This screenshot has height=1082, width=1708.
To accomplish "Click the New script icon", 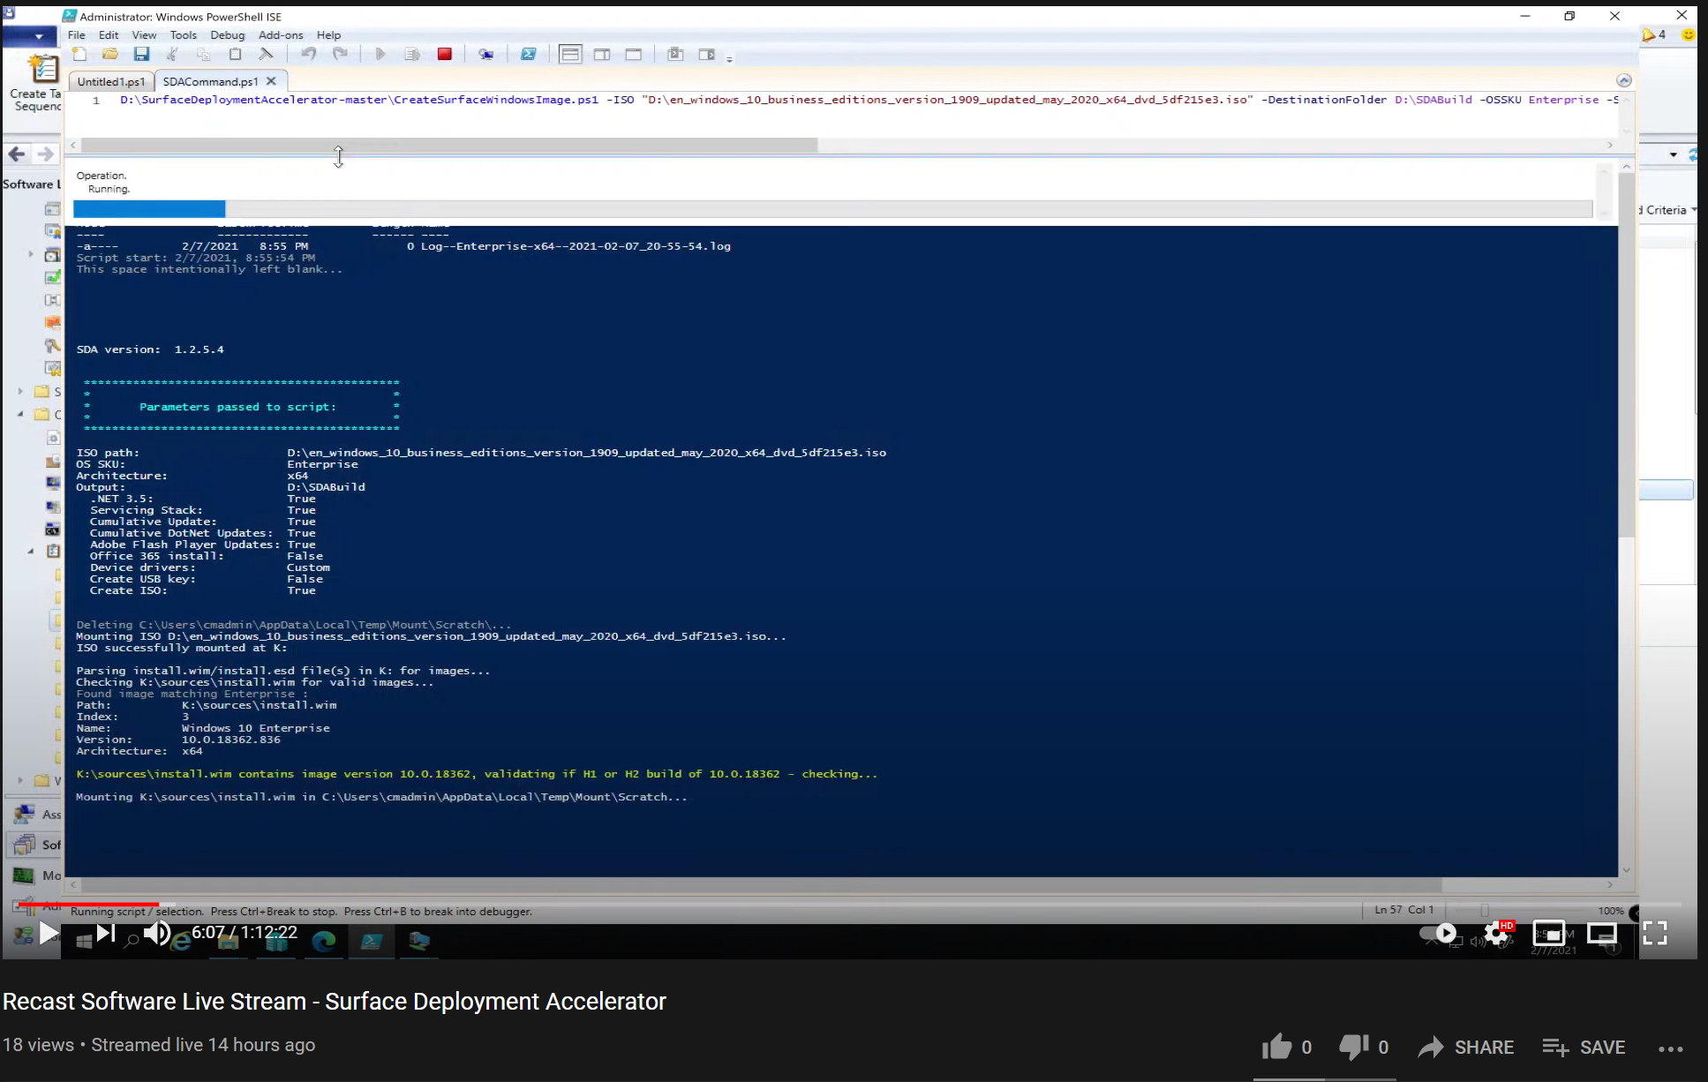I will [x=79, y=55].
